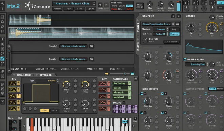Toggle the Master Filter power button
Image resolution: width=224 pixels, height=131 pixels.
pos(185,59)
